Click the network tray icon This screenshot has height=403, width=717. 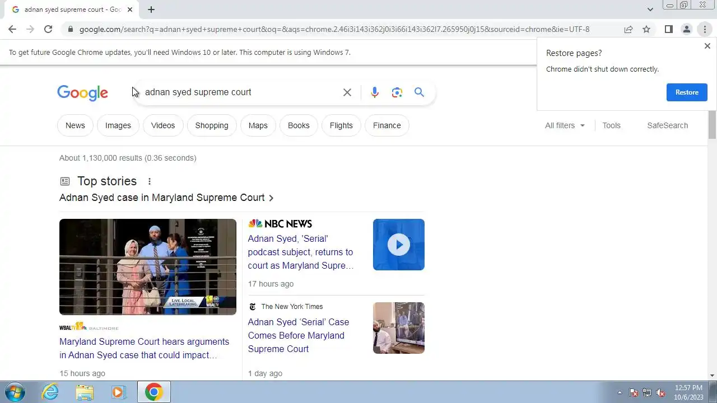[x=647, y=392]
